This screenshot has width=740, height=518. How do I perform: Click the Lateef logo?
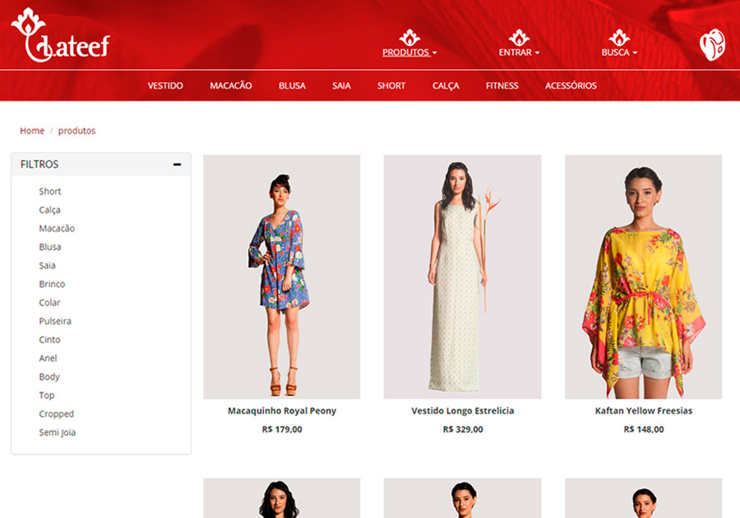point(60,35)
